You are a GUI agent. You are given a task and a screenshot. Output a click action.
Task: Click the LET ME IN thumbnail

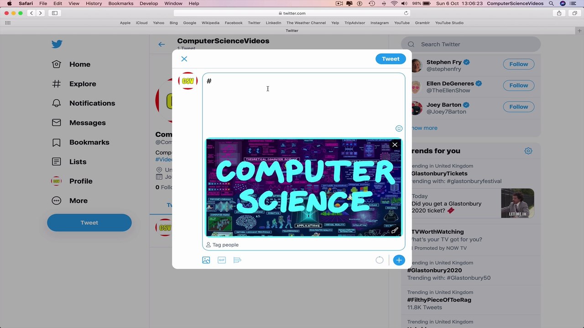pos(517,203)
